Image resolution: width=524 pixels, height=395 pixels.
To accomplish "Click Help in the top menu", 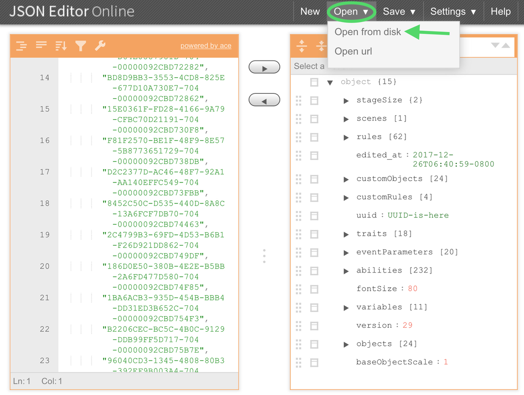I will coord(501,12).
